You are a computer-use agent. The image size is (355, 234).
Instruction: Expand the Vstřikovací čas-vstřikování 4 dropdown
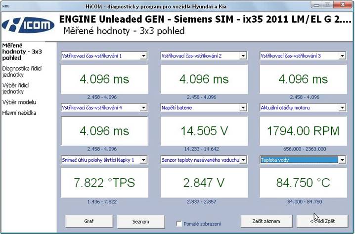click(143, 107)
